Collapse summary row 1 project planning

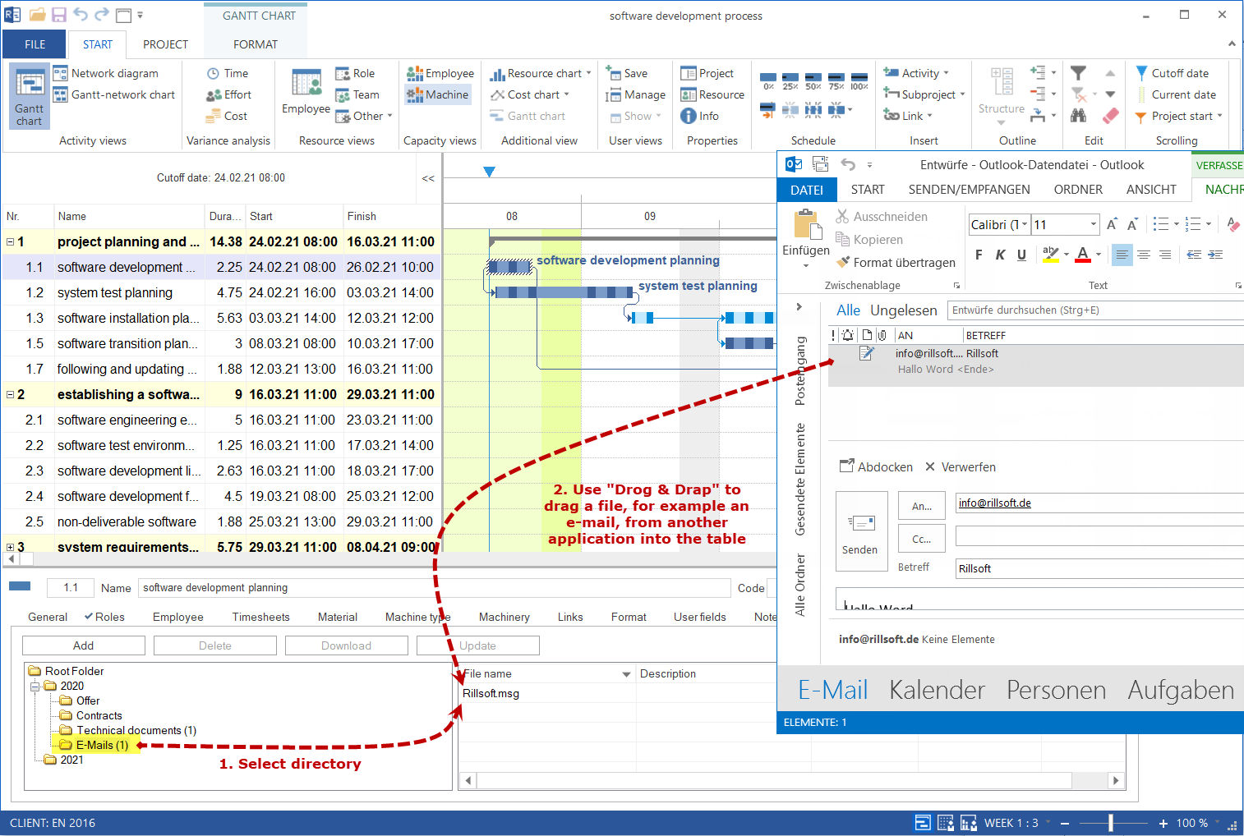(11, 241)
